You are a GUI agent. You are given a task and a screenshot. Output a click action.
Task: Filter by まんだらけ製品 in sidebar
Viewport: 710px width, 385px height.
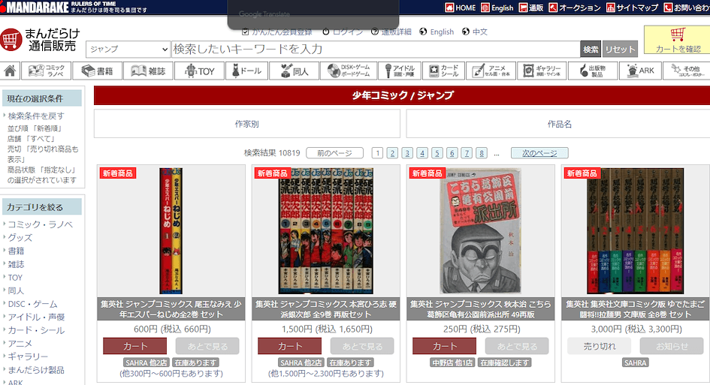coord(36,370)
